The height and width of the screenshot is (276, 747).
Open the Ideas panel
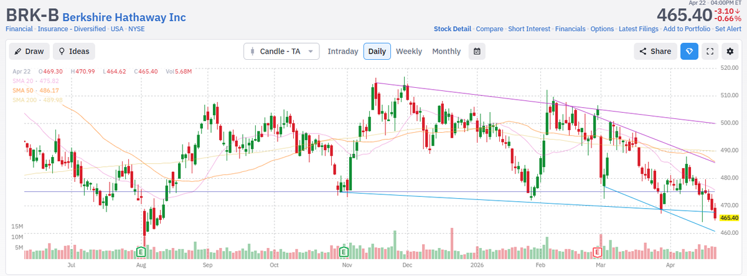[x=74, y=51]
